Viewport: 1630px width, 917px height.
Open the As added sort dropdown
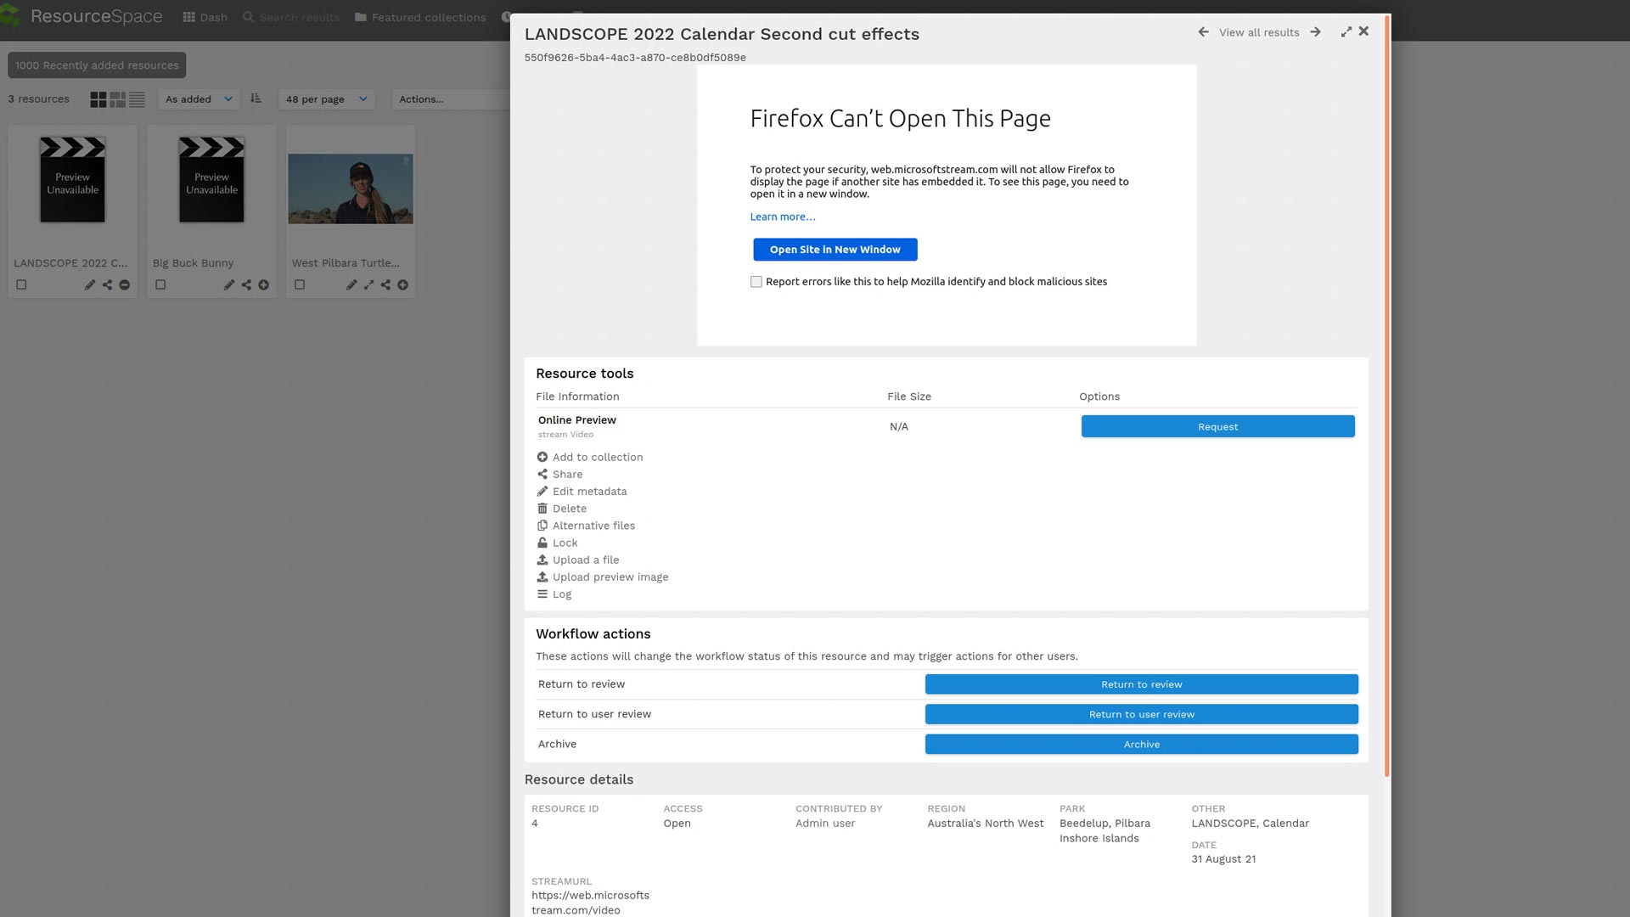[x=199, y=99]
